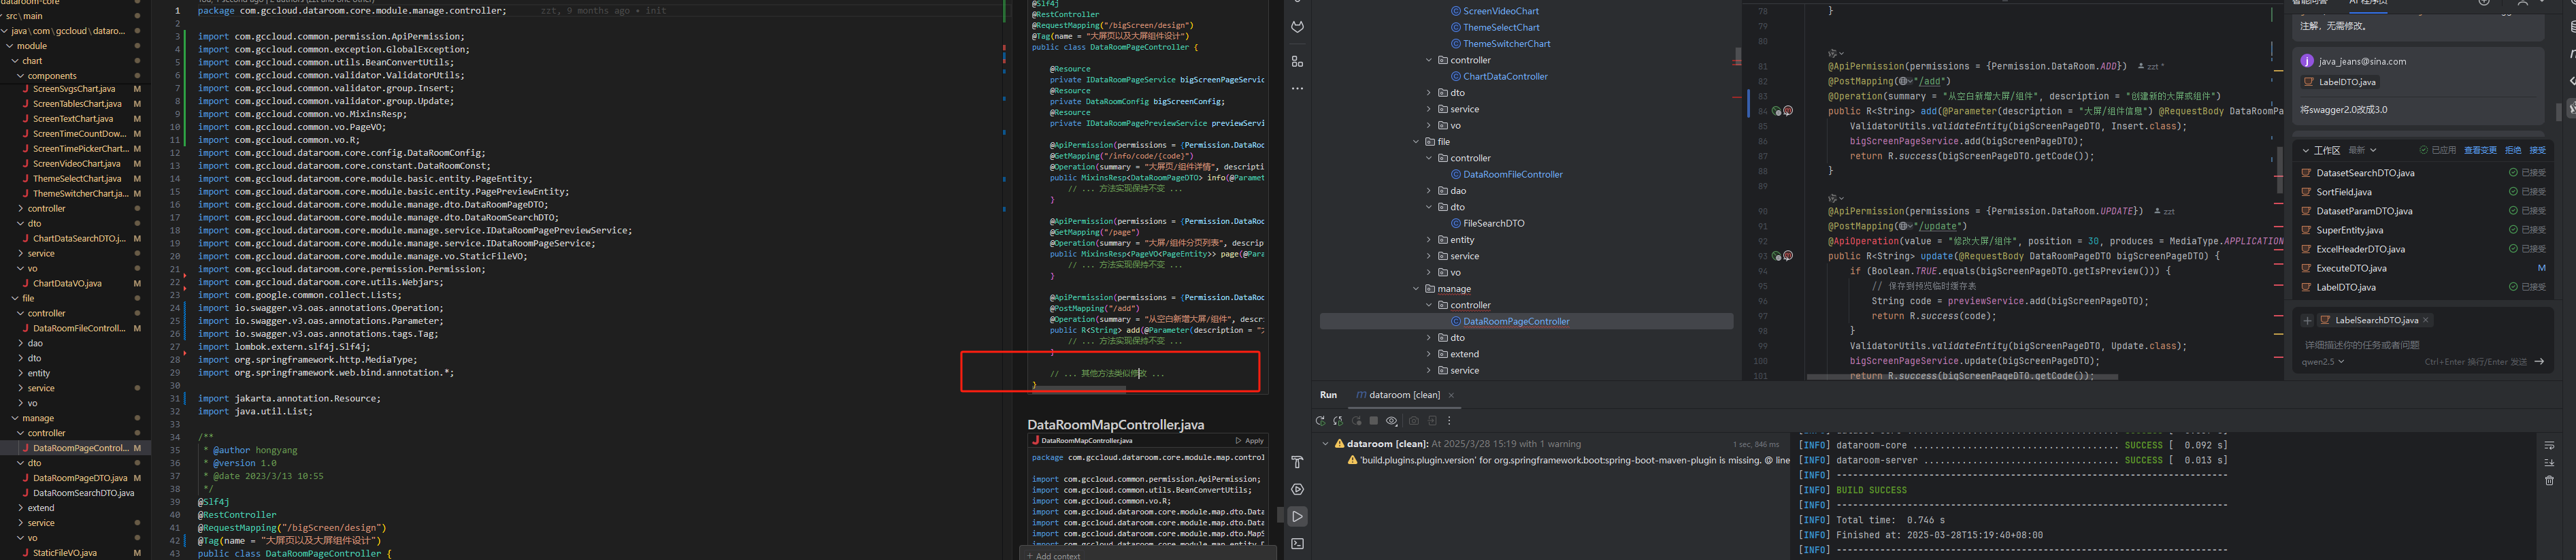Image resolution: width=2576 pixels, height=560 pixels.
Task: Click the GitLab fox icon in left stripe
Action: coord(1297,27)
